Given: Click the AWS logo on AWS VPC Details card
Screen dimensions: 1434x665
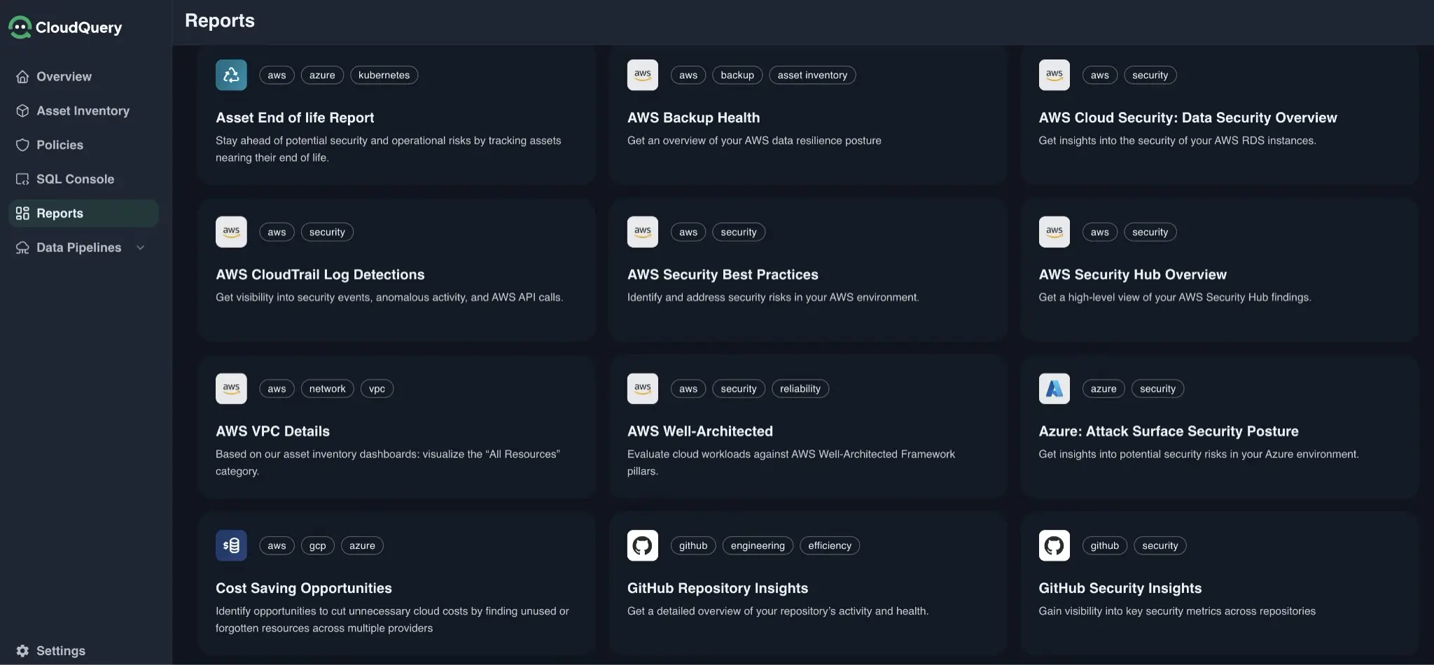Looking at the screenshot, I should (231, 388).
